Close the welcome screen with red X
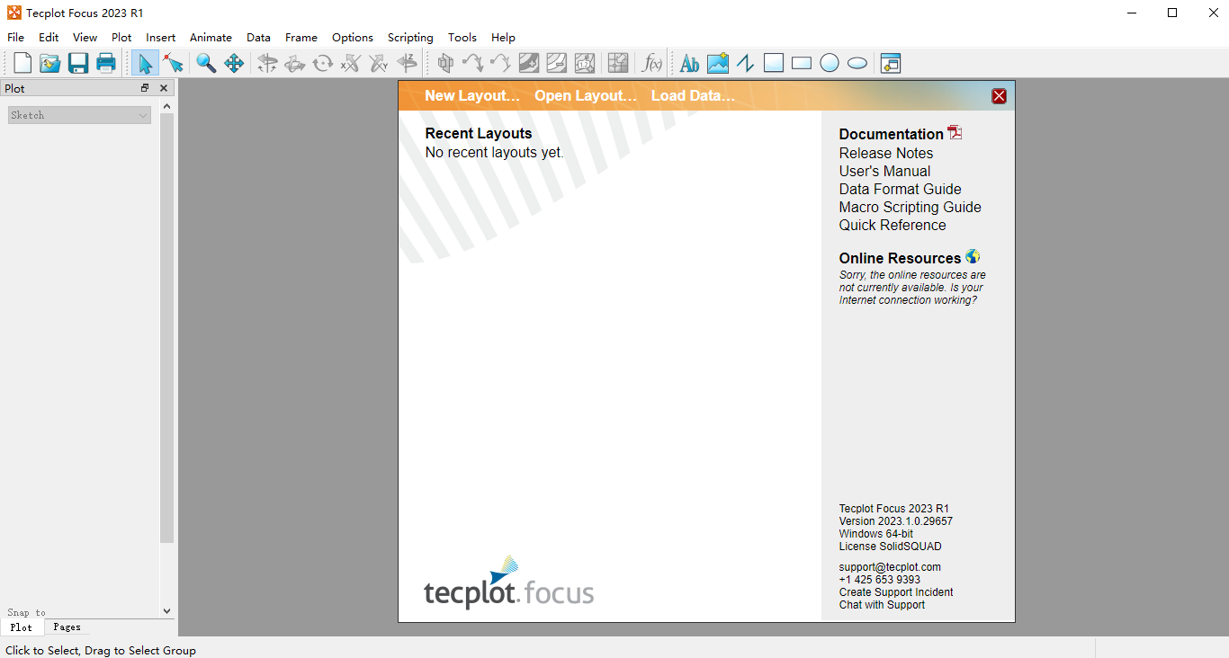The width and height of the screenshot is (1229, 658). coord(999,96)
